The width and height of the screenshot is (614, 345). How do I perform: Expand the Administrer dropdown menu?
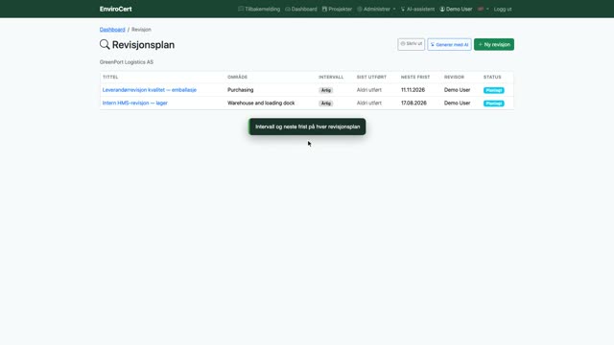(376, 9)
